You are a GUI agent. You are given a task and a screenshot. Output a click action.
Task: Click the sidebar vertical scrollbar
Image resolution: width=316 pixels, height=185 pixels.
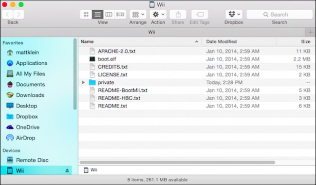[75, 74]
